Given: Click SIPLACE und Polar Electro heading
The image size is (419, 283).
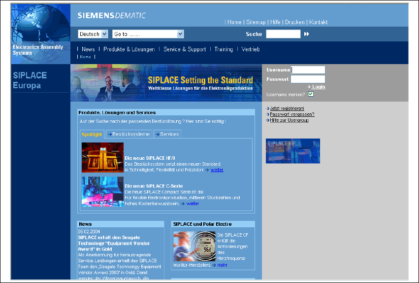Looking at the screenshot, I should coord(202,224).
